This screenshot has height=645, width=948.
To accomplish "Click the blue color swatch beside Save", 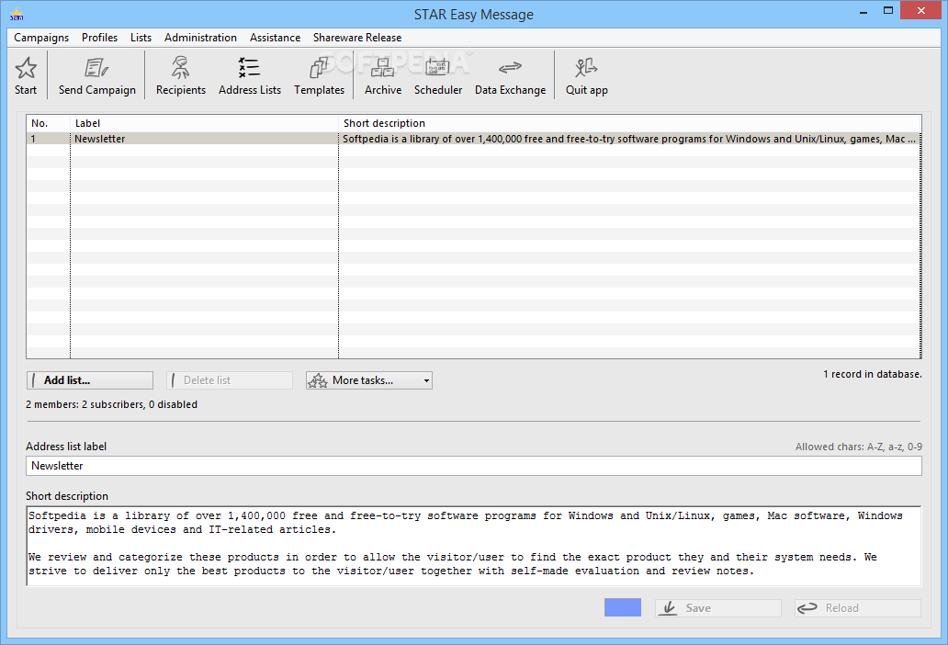I will point(623,607).
